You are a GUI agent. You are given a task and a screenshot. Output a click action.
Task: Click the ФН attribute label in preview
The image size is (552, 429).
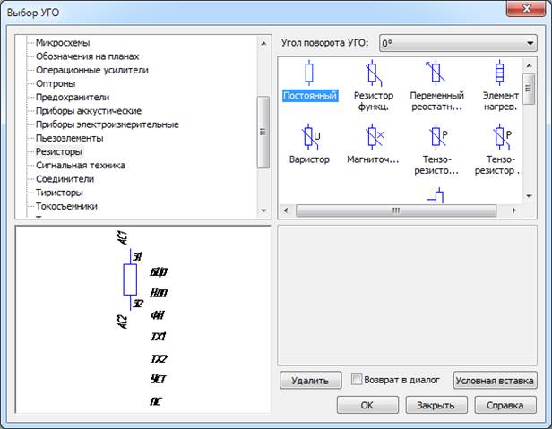(x=158, y=314)
